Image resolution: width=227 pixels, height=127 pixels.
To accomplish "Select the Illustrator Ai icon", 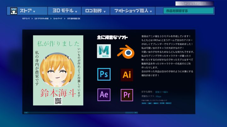I will pos(127,75).
